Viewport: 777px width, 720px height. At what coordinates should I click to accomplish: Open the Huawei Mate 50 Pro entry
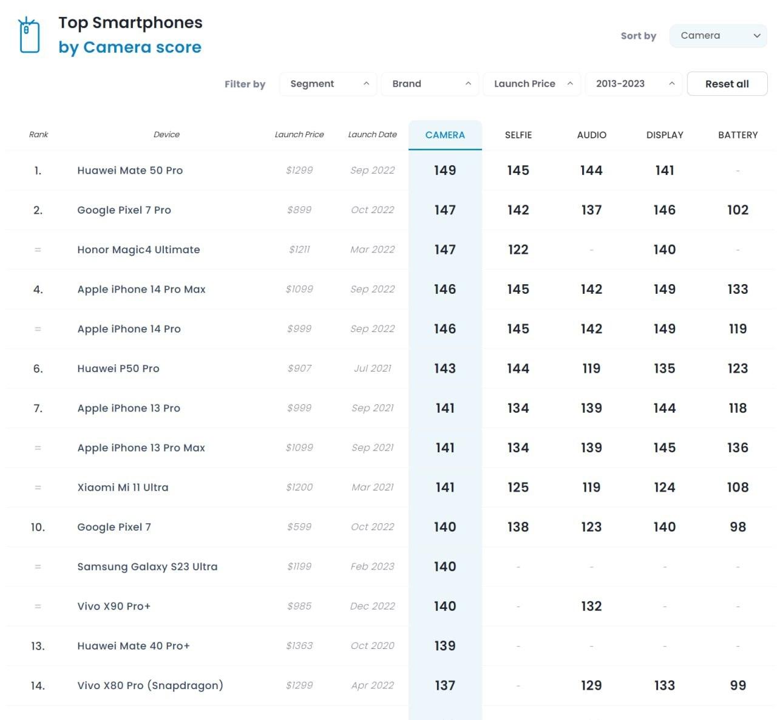tap(130, 171)
